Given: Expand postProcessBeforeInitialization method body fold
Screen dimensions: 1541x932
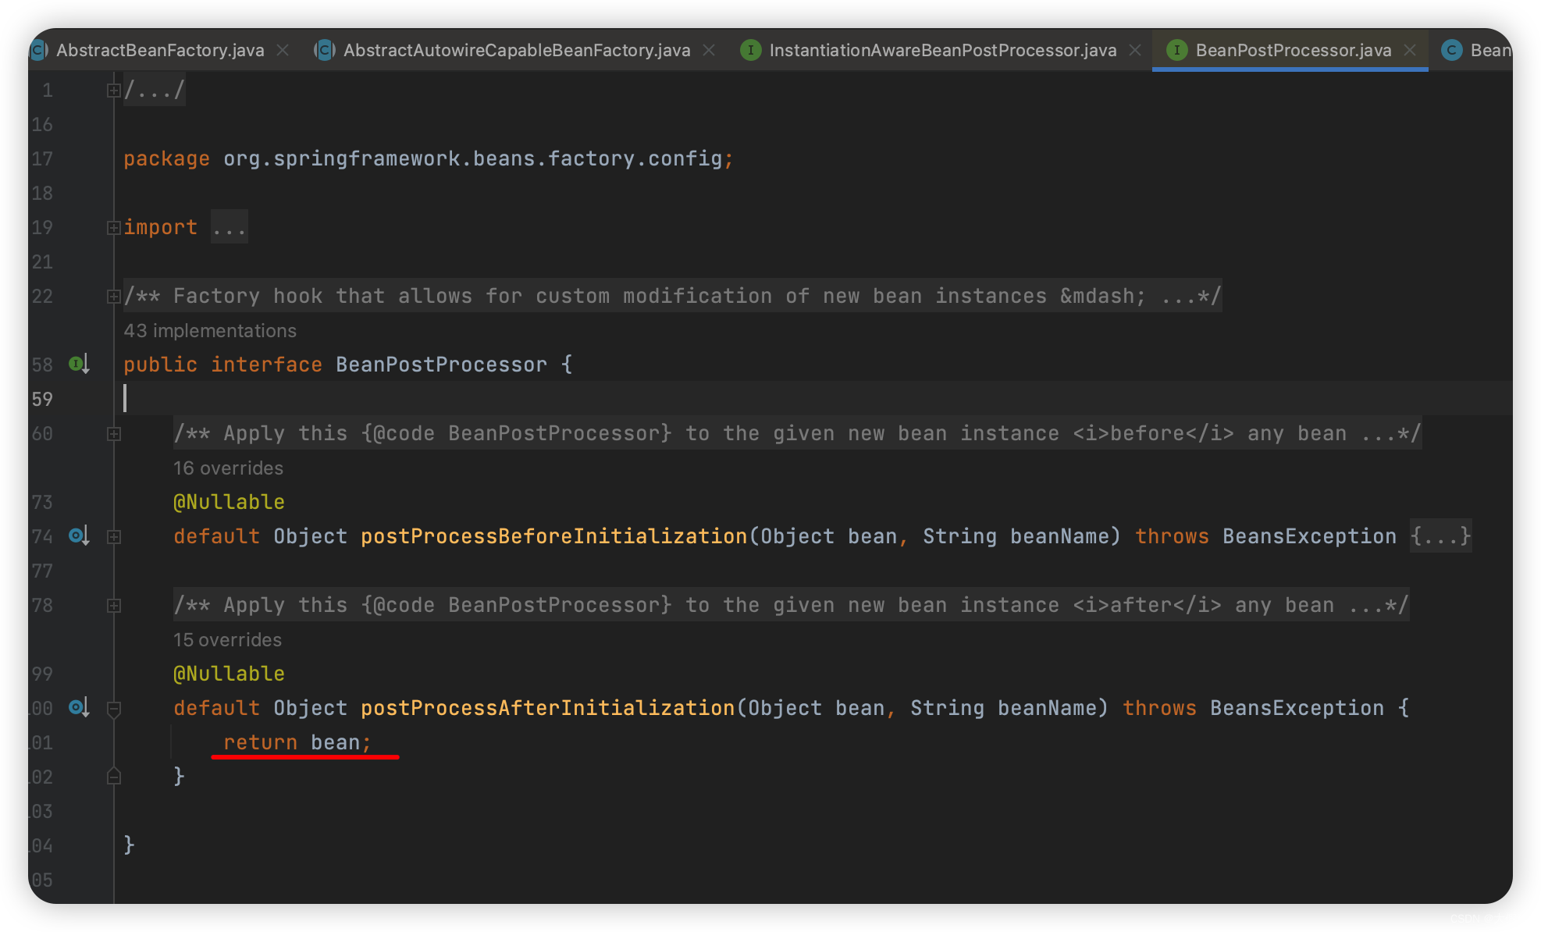Looking at the screenshot, I should (x=113, y=537).
